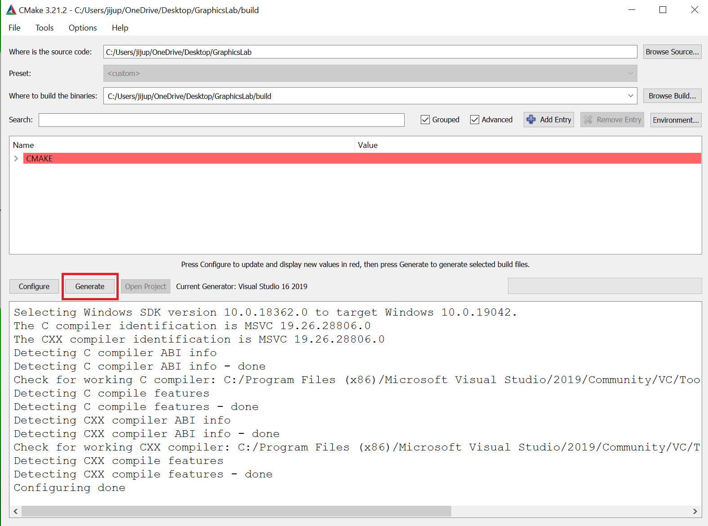Open the Options menu
This screenshot has height=526, width=708.
click(83, 28)
